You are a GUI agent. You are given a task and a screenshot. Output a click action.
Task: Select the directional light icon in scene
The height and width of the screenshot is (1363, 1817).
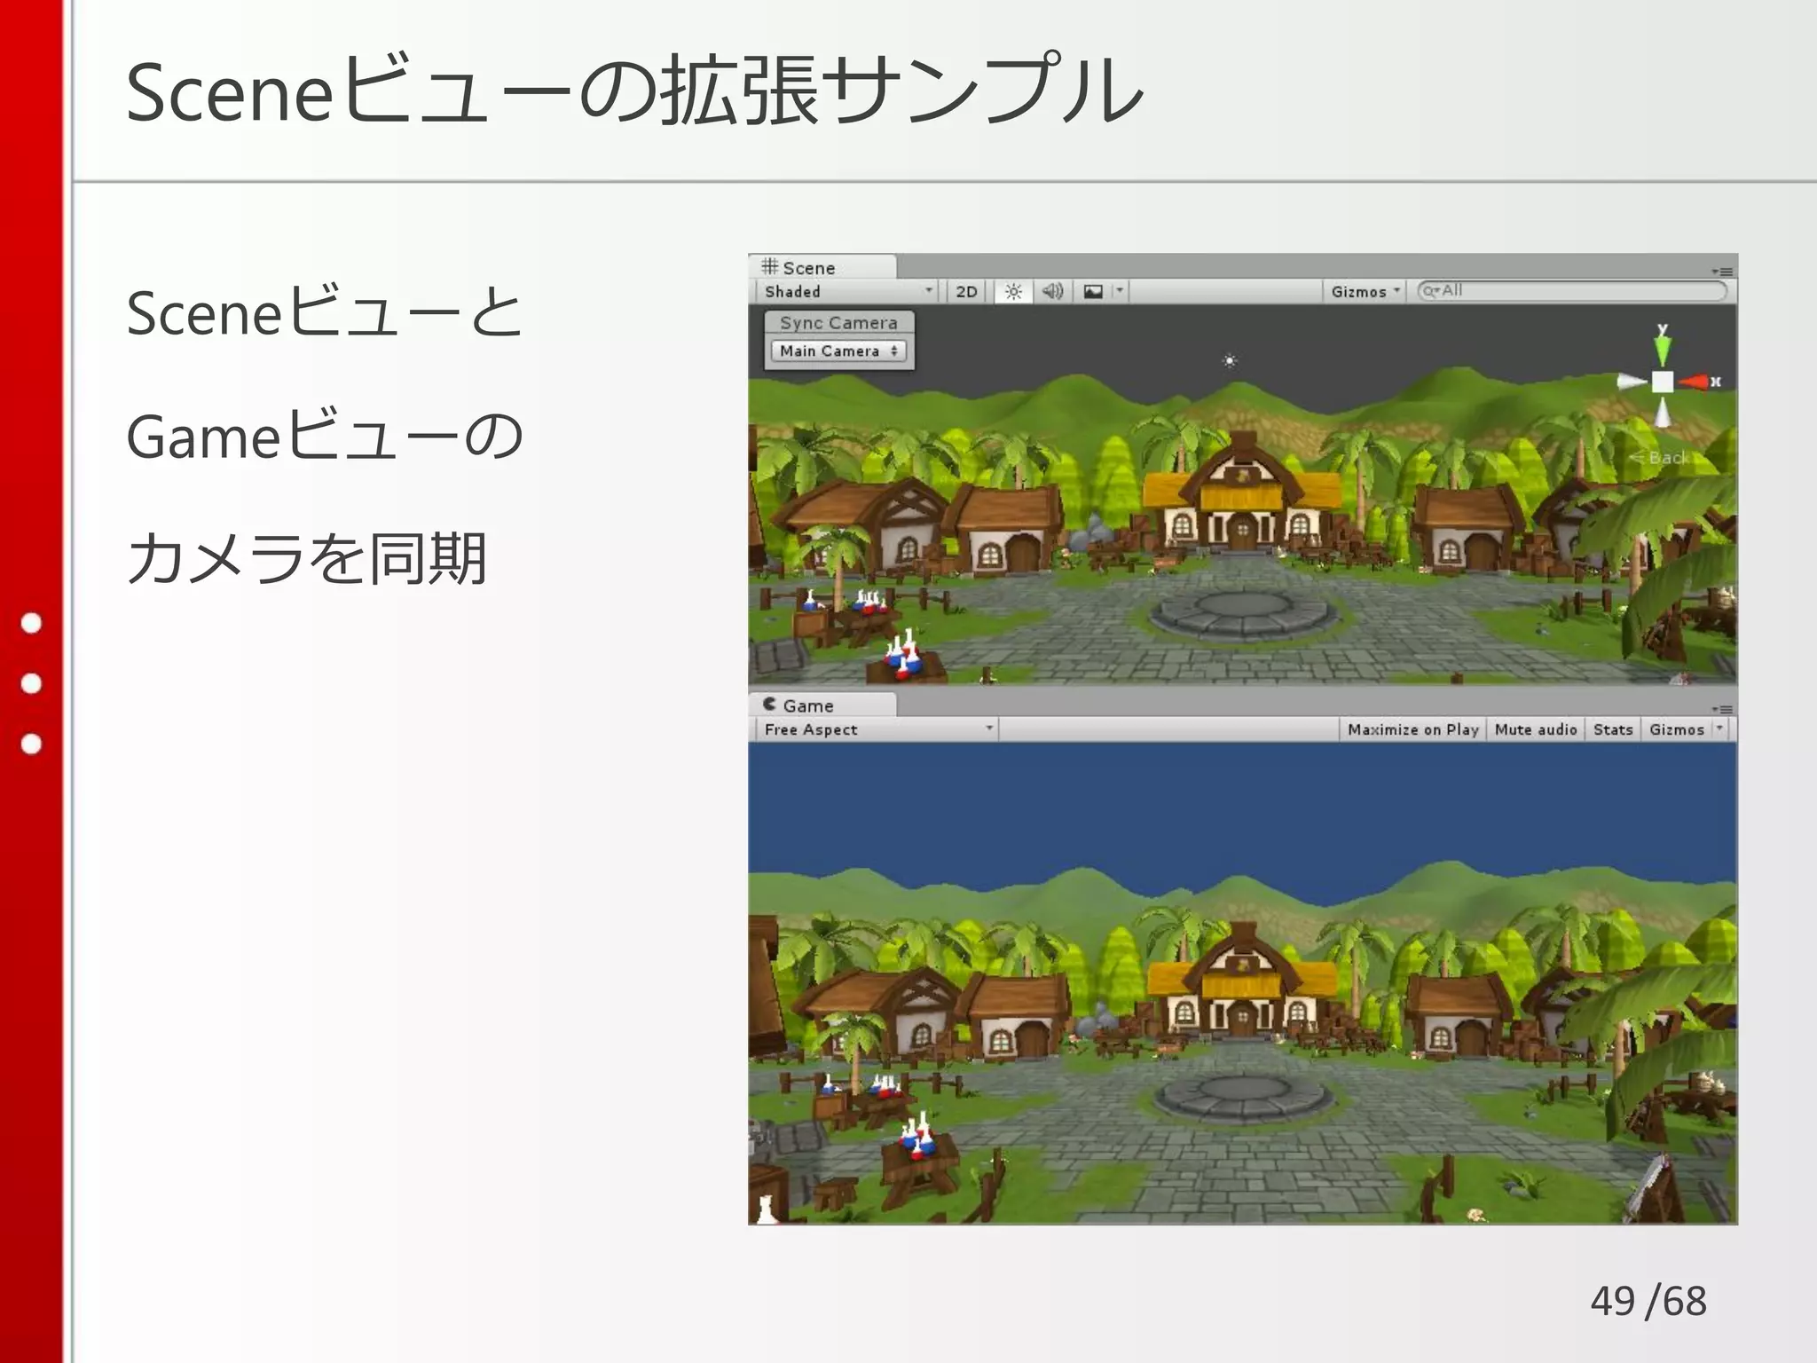(x=1230, y=360)
